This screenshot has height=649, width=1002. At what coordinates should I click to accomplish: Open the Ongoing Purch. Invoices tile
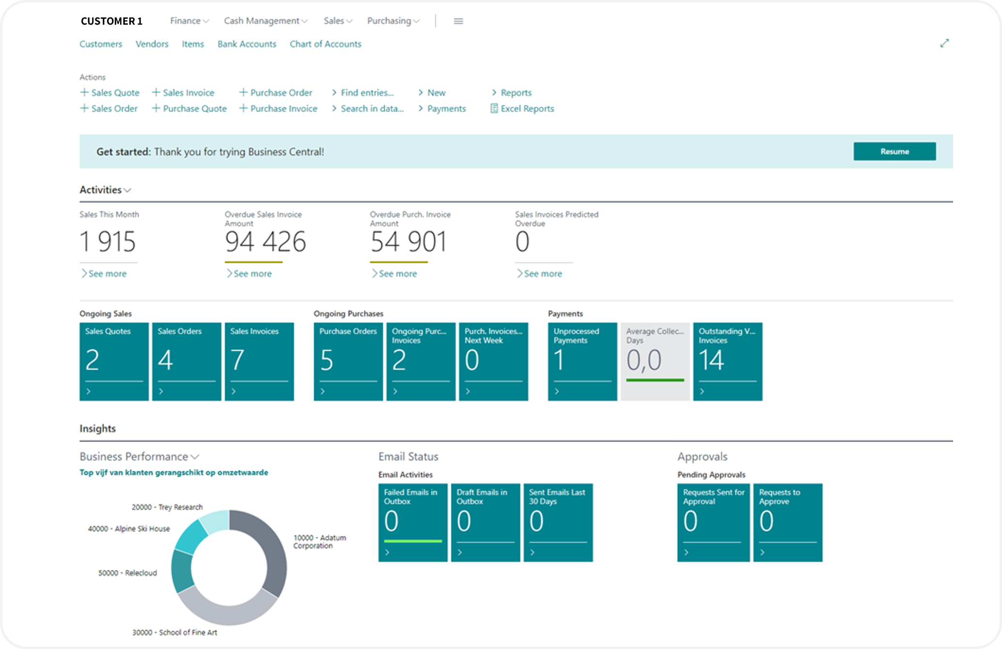pos(421,362)
